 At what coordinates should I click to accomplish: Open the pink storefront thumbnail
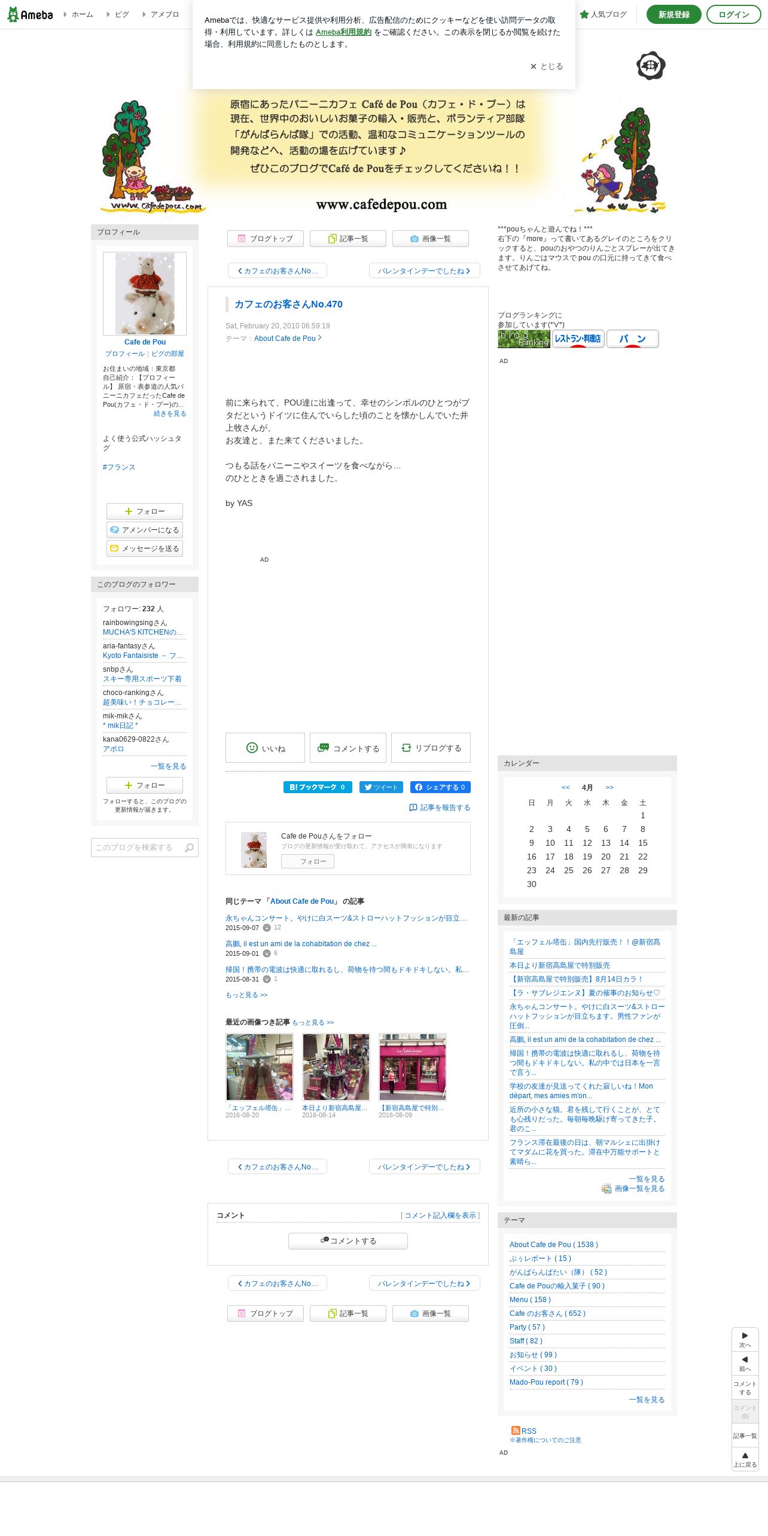(x=413, y=1066)
